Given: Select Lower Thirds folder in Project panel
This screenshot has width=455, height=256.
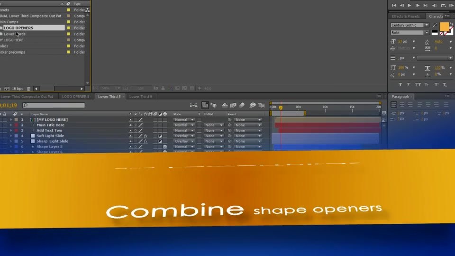Looking at the screenshot, I should (x=15, y=34).
